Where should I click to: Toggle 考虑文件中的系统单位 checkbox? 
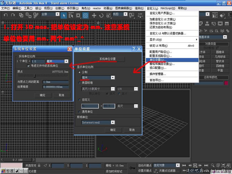pyautogui.click(x=28, y=66)
